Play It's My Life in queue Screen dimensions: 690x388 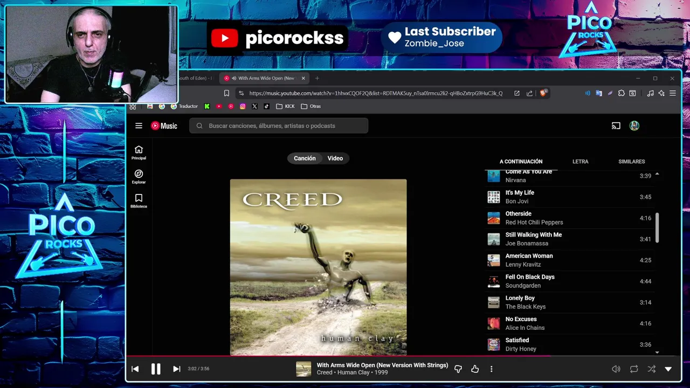[x=570, y=197]
